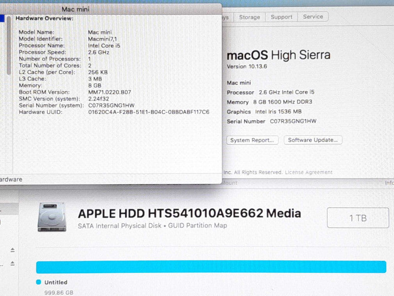This screenshot has width=394, height=296.
Task: Click the Model Identifier value Macmini7,1
Action: (102, 39)
